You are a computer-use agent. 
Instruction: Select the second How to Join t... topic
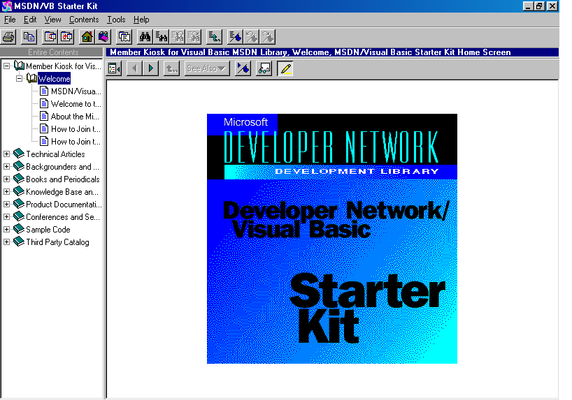coord(76,141)
